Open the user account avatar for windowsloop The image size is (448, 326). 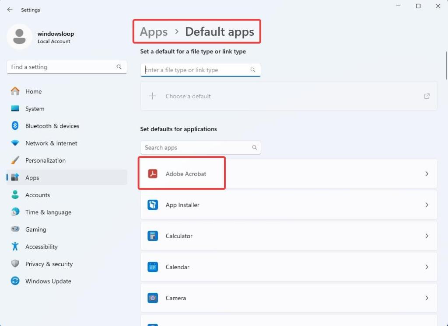[19, 37]
